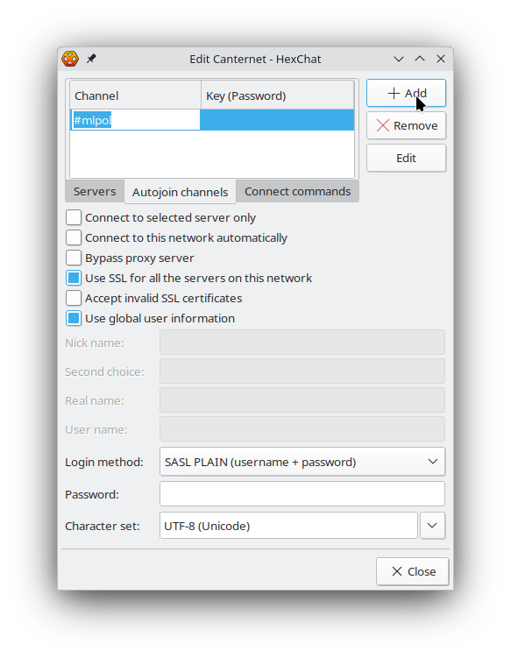
Task: Add a new autojoin channel
Action: tap(406, 93)
